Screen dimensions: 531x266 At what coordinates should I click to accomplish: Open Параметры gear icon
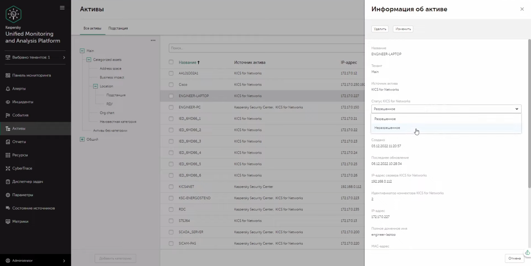coord(8,195)
